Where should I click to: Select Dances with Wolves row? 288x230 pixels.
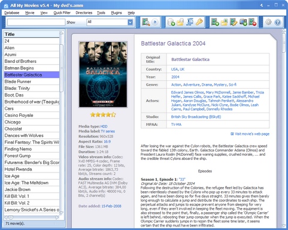tap(32, 135)
